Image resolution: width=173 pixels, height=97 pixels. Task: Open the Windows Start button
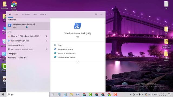click(3, 95)
